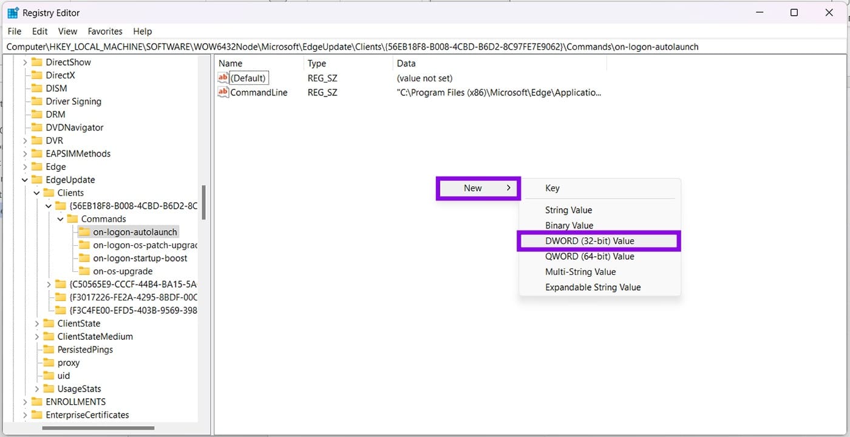The image size is (850, 437).
Task: Click the on-os-upgrade folder icon
Action: click(x=84, y=271)
